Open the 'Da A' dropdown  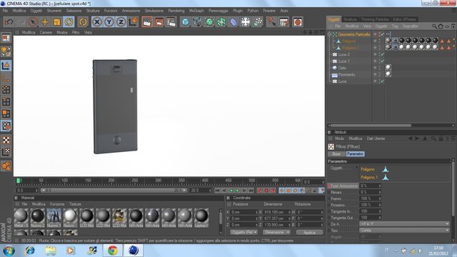tap(404, 224)
